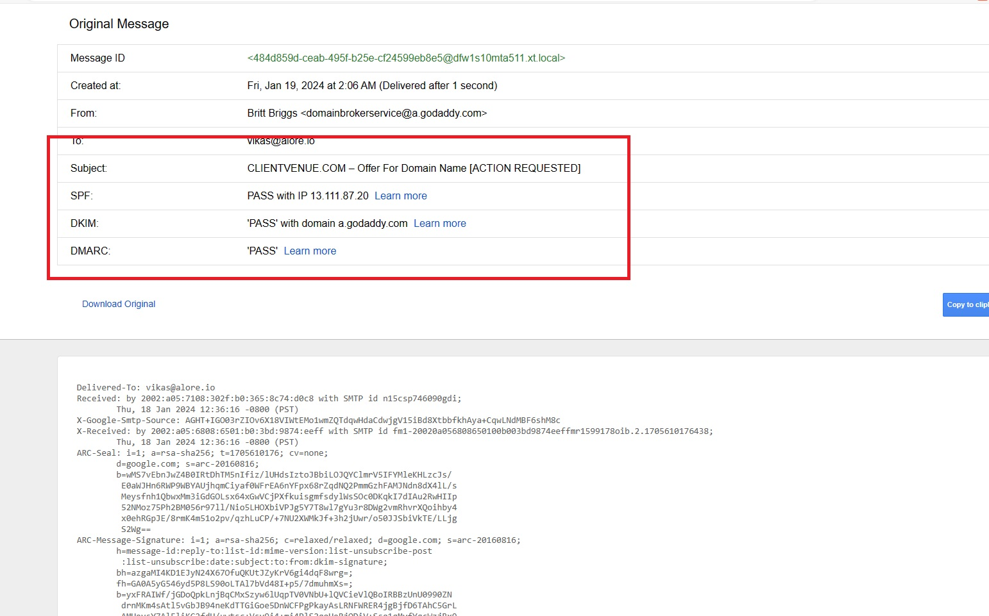Select the recipient address vikas@alore.io
Screen dimensions: 989x616
pyautogui.click(x=281, y=140)
